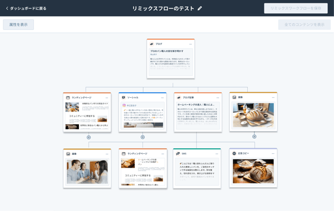Click the bread on plate image thumbnail
334x211 pixels.
pos(253,115)
